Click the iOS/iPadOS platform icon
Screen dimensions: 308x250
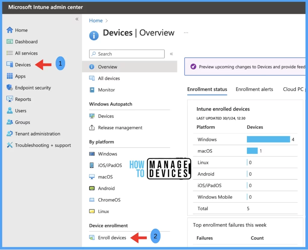92,165
